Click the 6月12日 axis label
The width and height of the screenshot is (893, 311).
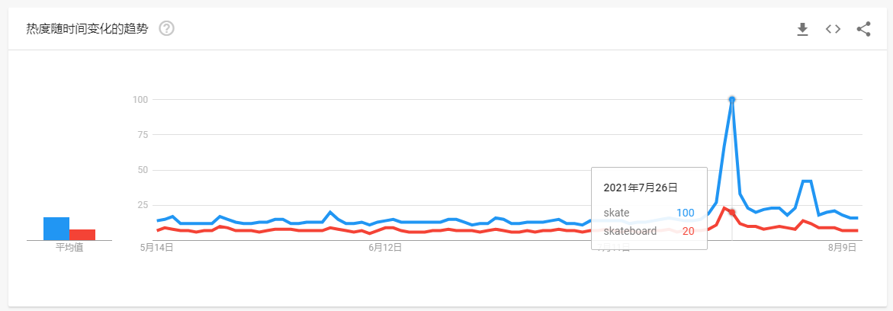pyautogui.click(x=385, y=247)
